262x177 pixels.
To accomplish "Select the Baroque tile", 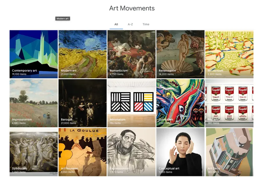I will click(83, 103).
